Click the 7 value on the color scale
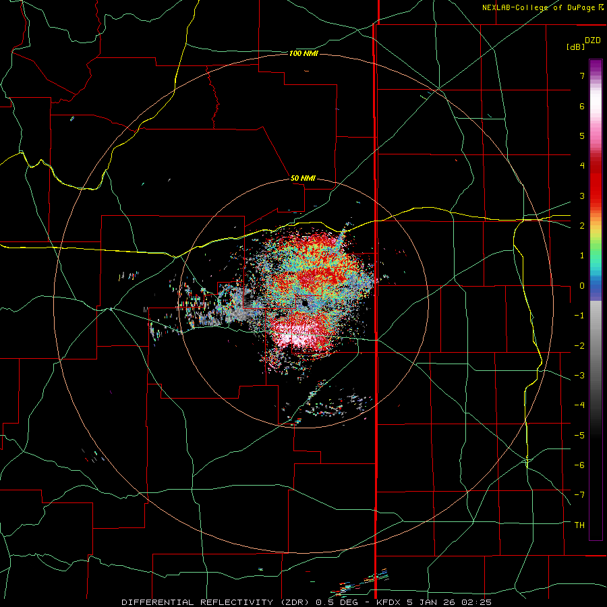The width and height of the screenshot is (607, 607). 582,76
